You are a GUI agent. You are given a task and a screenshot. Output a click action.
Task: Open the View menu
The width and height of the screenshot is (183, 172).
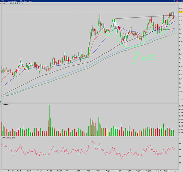30,1
